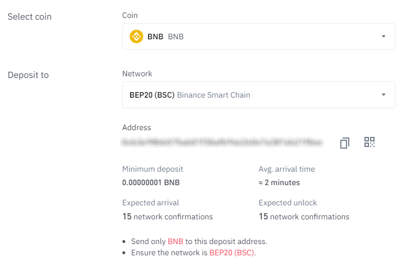
Task: Click the yellow BNB coin logo
Action: (x=136, y=36)
